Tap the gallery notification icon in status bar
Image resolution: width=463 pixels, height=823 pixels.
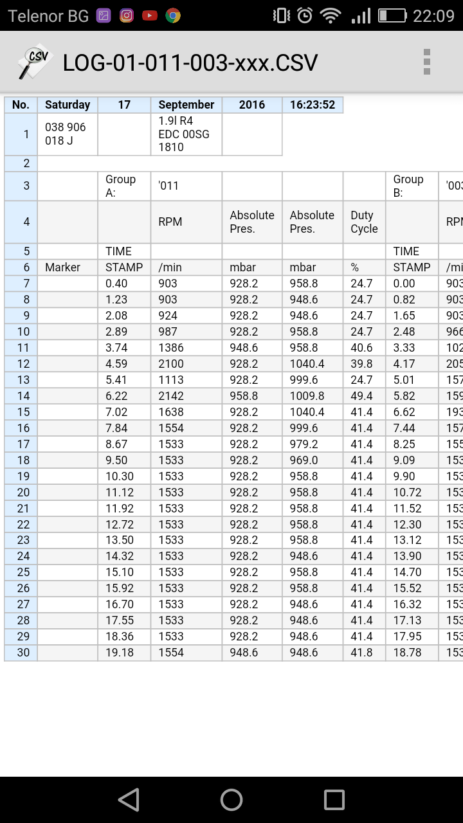pyautogui.click(x=104, y=15)
